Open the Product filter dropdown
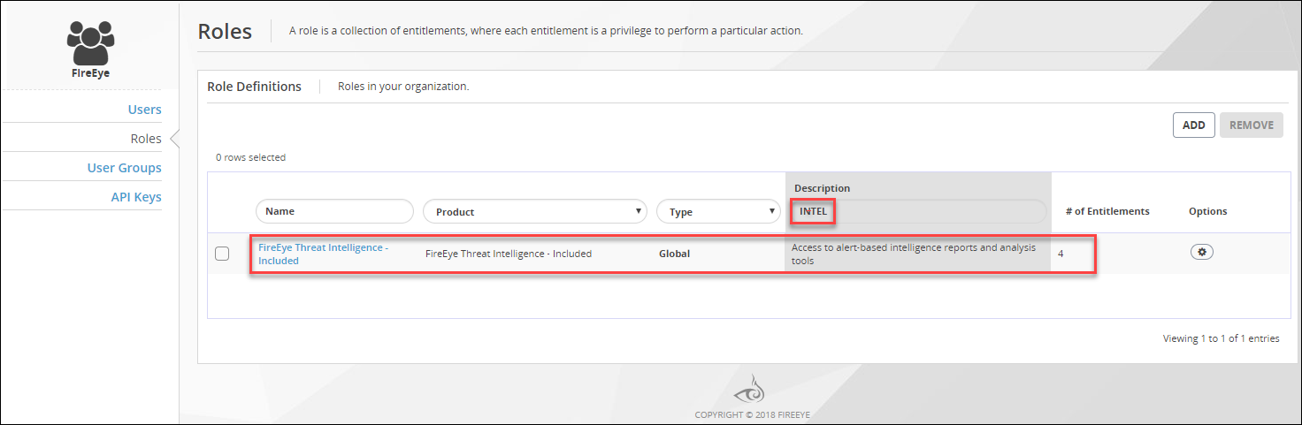Screen dimensions: 1302x425 [535, 212]
